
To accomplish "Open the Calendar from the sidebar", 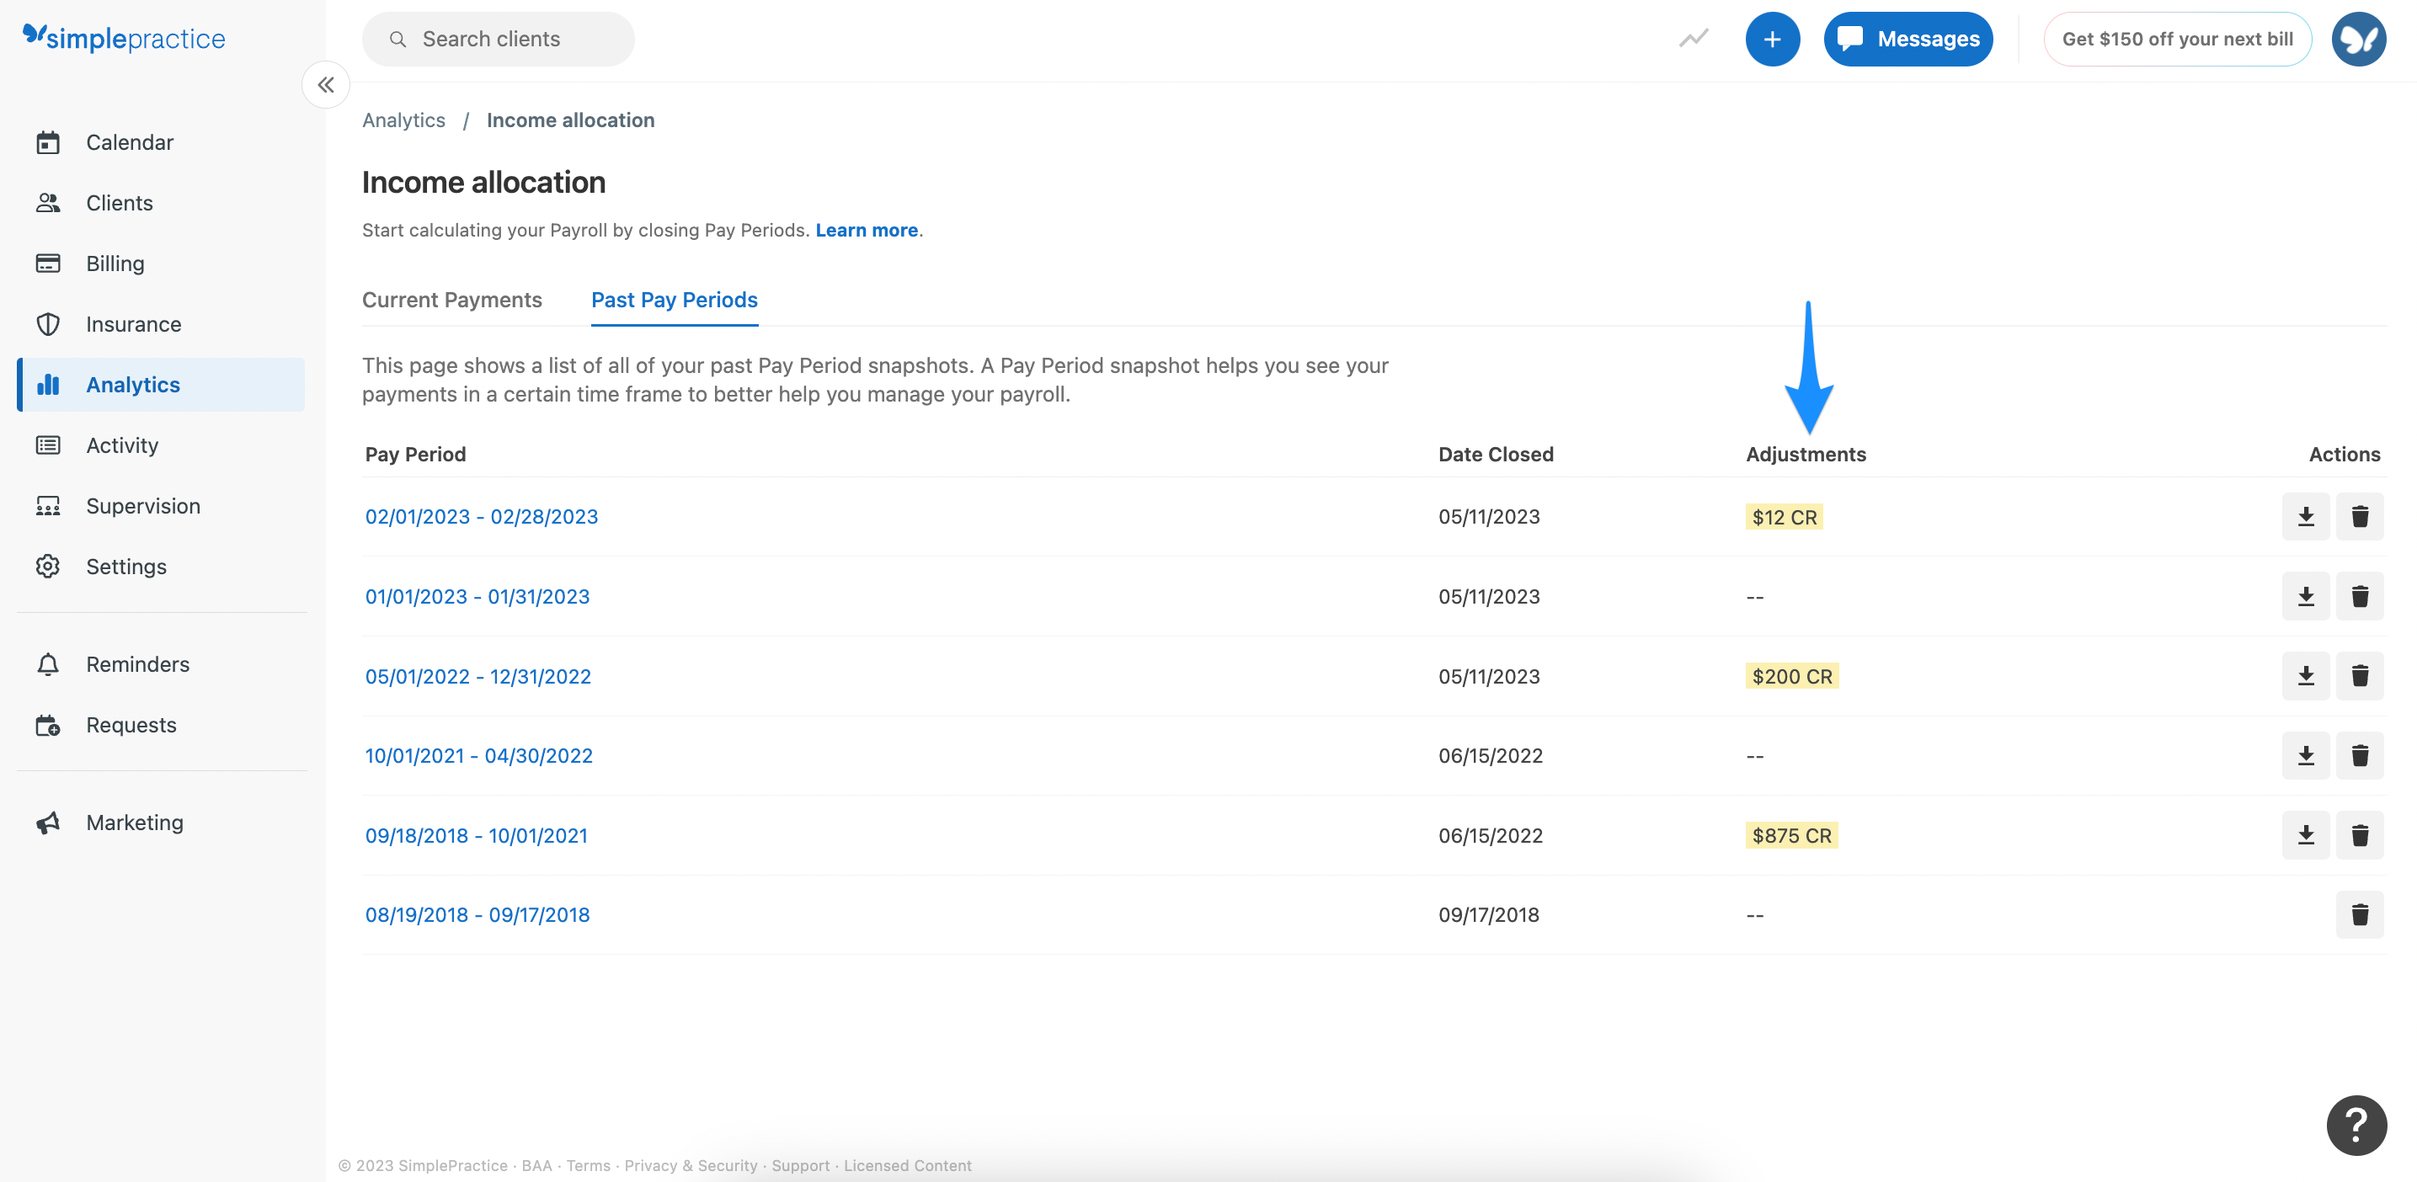I will click(x=130, y=141).
